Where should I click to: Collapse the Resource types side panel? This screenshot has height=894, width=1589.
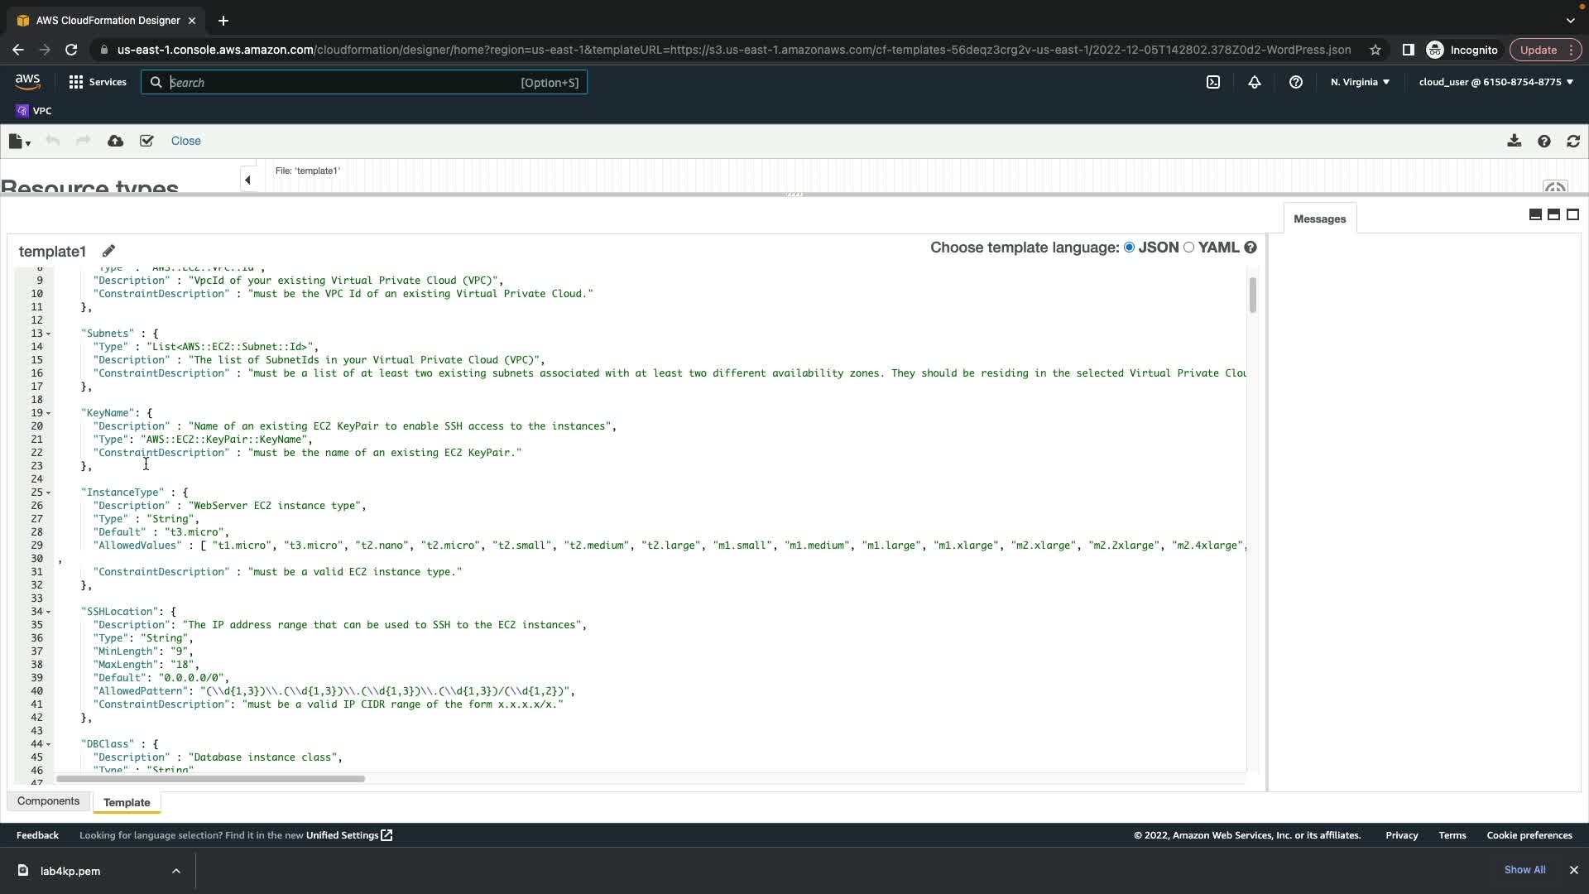click(247, 180)
